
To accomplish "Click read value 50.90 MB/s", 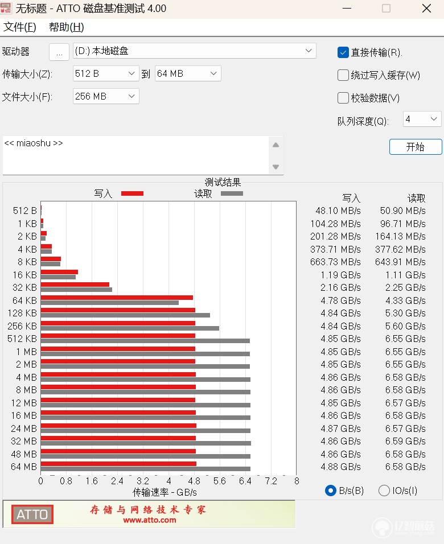I will coord(402,211).
